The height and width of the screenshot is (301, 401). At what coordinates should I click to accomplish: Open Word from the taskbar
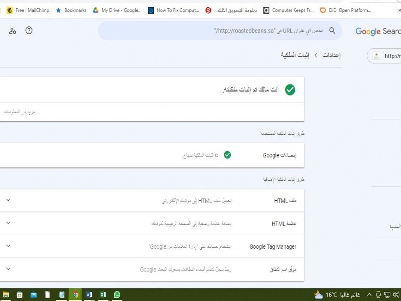(x=89, y=295)
